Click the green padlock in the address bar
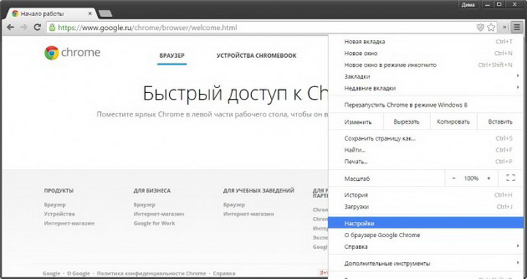Image resolution: width=527 pixels, height=279 pixels. pyautogui.click(x=52, y=28)
